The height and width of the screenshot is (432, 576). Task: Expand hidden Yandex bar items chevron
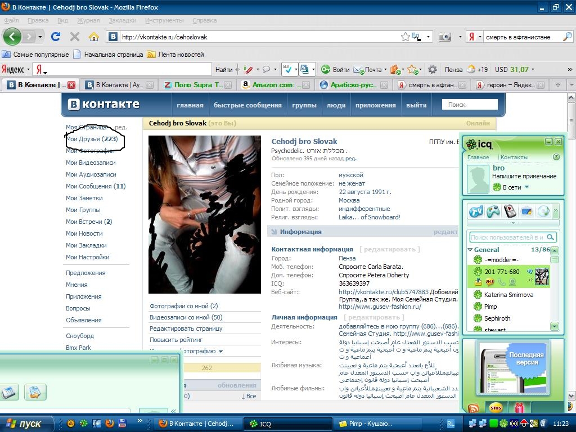570,69
